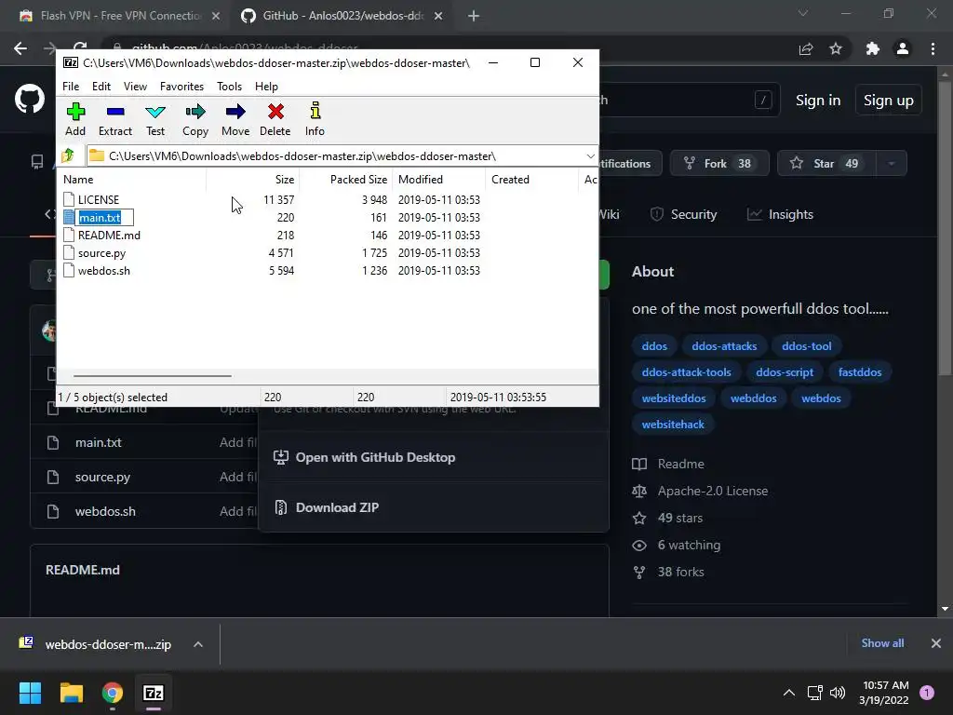Screen dimensions: 953x715
Task: Open the Windows Start menu
Action: pos(30,693)
